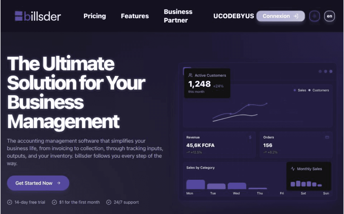Click the 'Mon' axis label
The height and width of the screenshot is (214, 344).
(190, 193)
